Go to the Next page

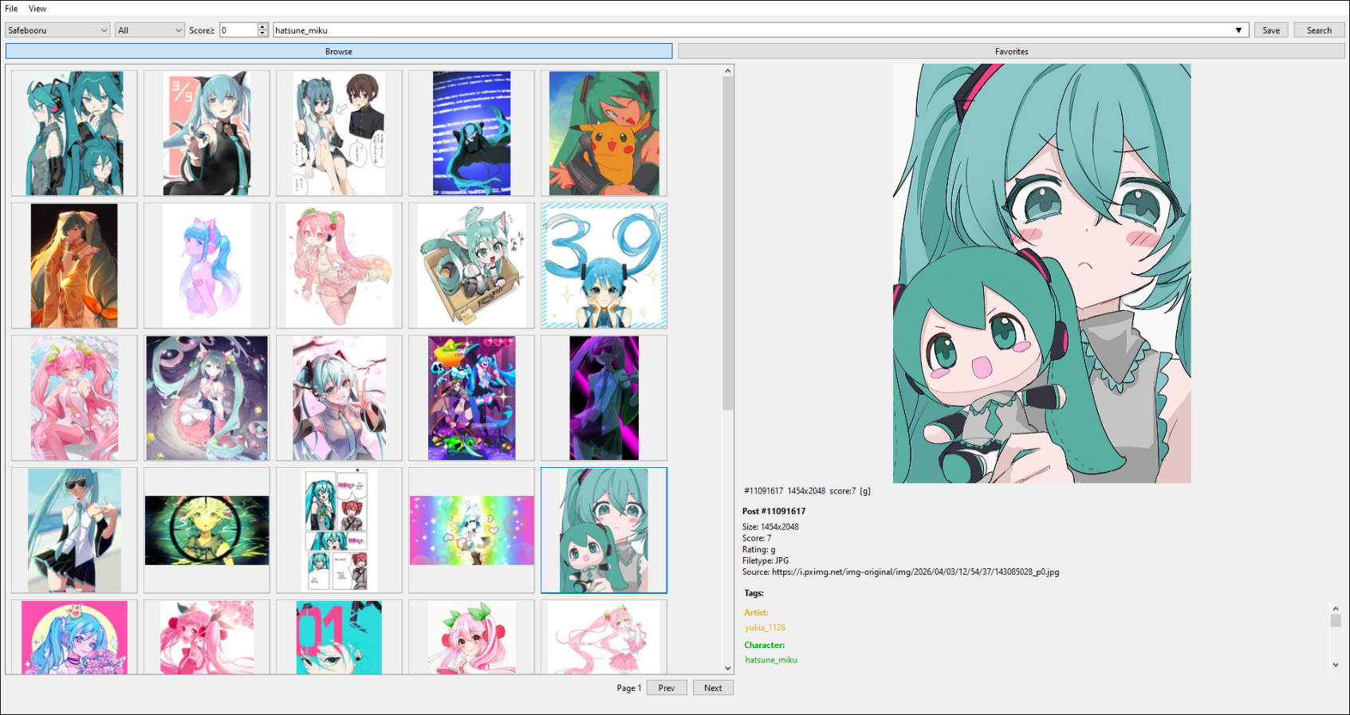[x=713, y=688]
